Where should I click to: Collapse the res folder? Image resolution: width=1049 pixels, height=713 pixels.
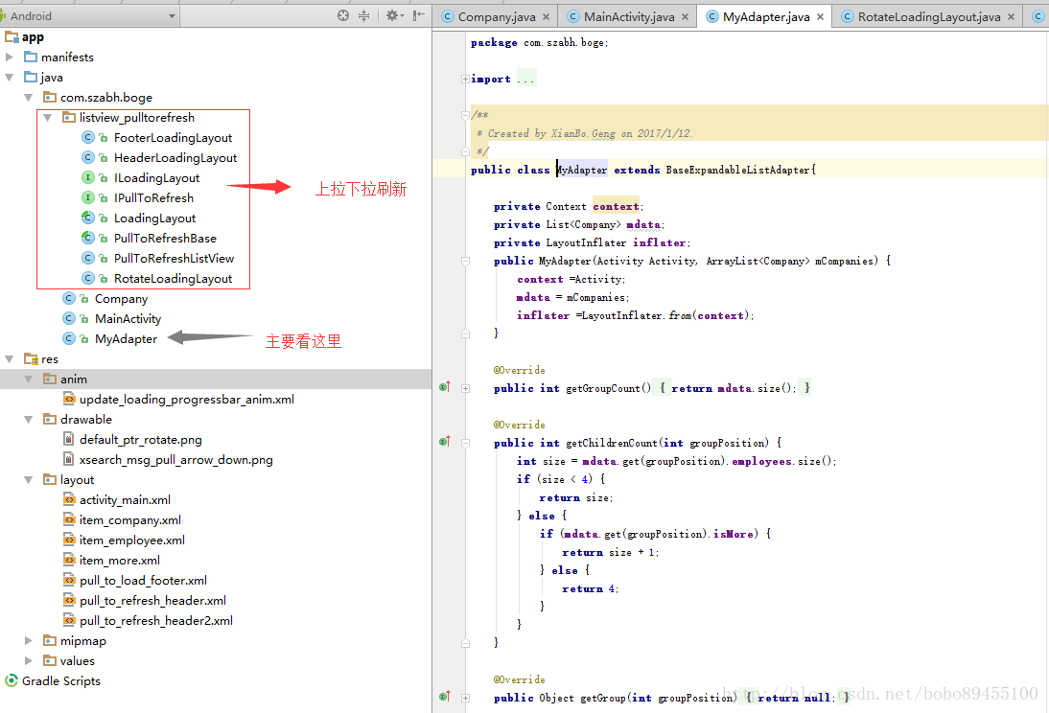point(10,359)
